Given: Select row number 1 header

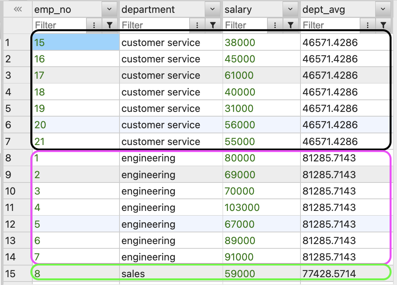Looking at the screenshot, I should pyautogui.click(x=18, y=42).
